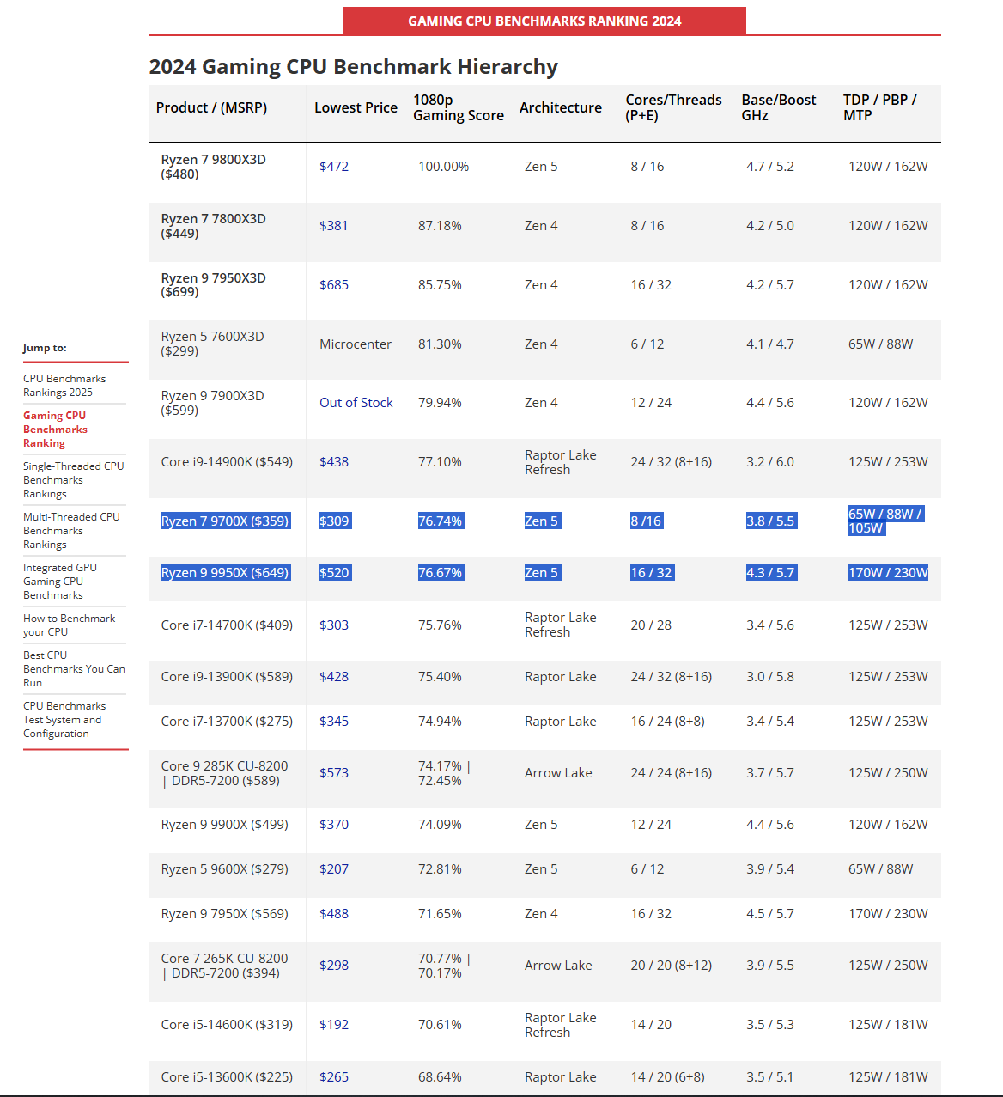Image resolution: width=1003 pixels, height=1097 pixels.
Task: Select the 2024 Gaming CPU Benchmark Hierarchy heading
Action: point(354,66)
